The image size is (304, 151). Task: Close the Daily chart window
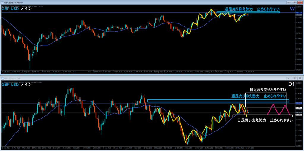[x=299, y=78]
